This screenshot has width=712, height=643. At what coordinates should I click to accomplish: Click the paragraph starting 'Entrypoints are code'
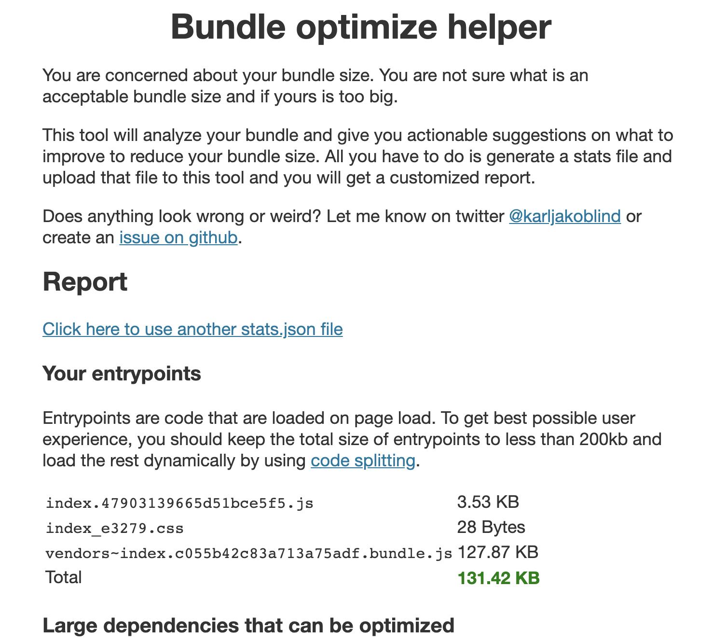click(352, 439)
